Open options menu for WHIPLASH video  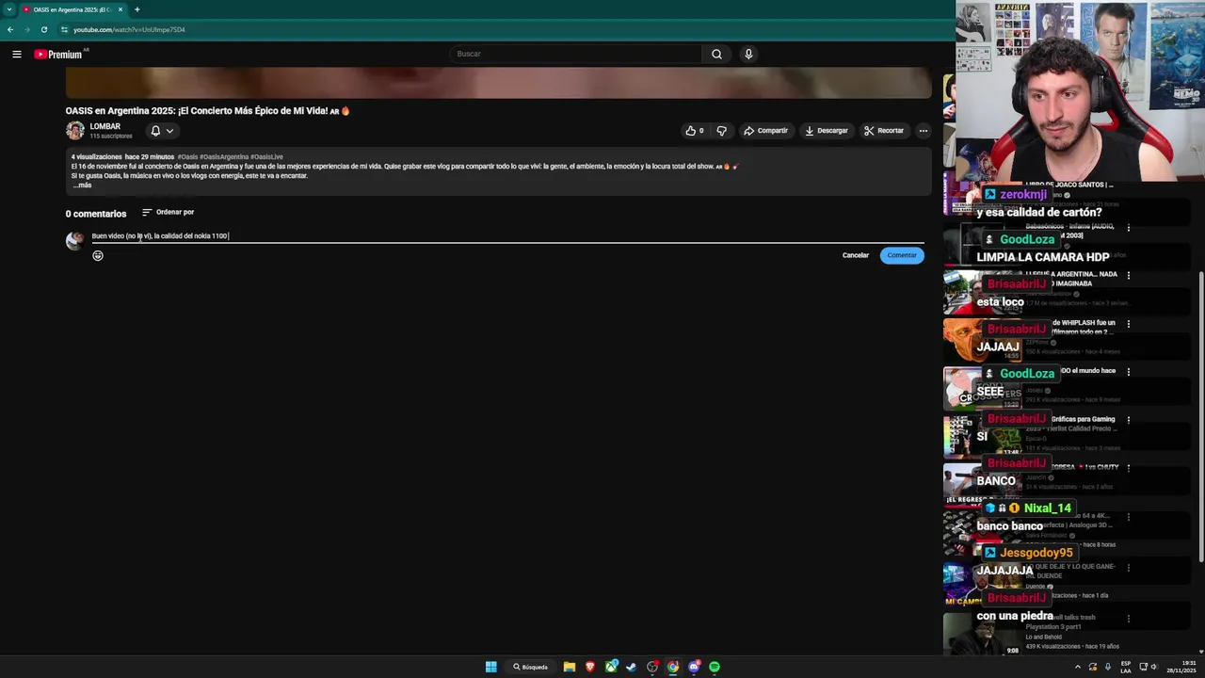pos(1129,324)
